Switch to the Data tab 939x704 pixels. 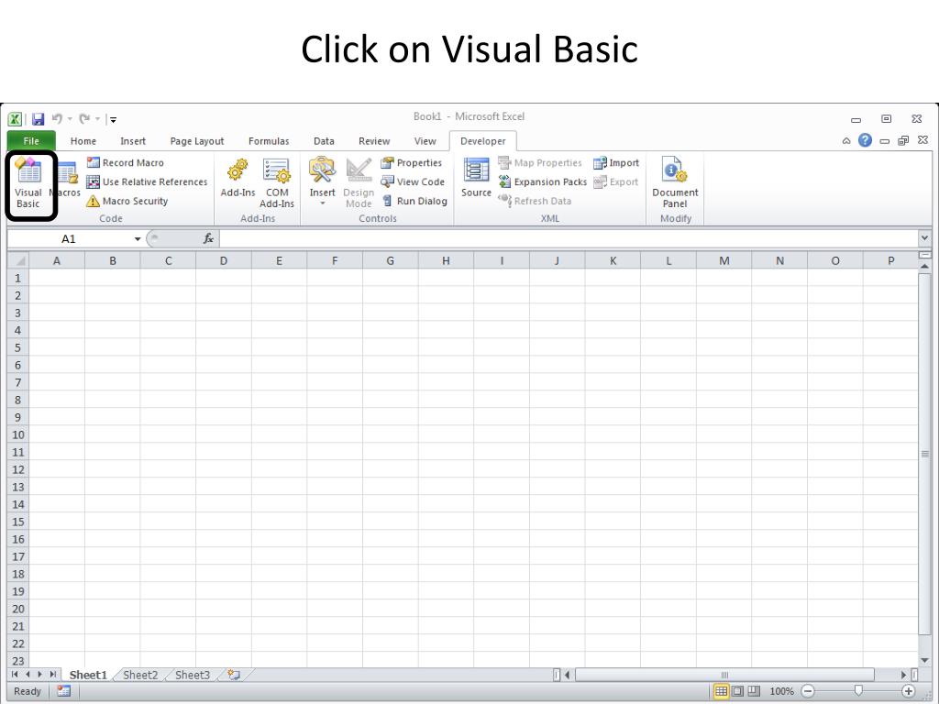point(324,141)
